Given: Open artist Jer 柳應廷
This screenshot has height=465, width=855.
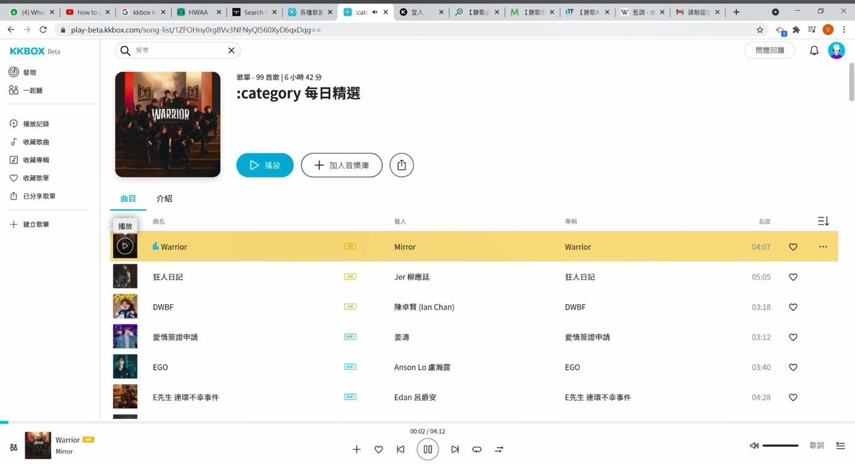Looking at the screenshot, I should tap(412, 277).
